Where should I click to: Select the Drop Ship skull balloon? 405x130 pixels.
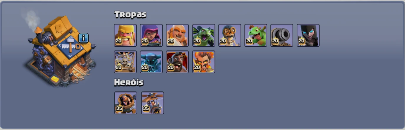125,62
